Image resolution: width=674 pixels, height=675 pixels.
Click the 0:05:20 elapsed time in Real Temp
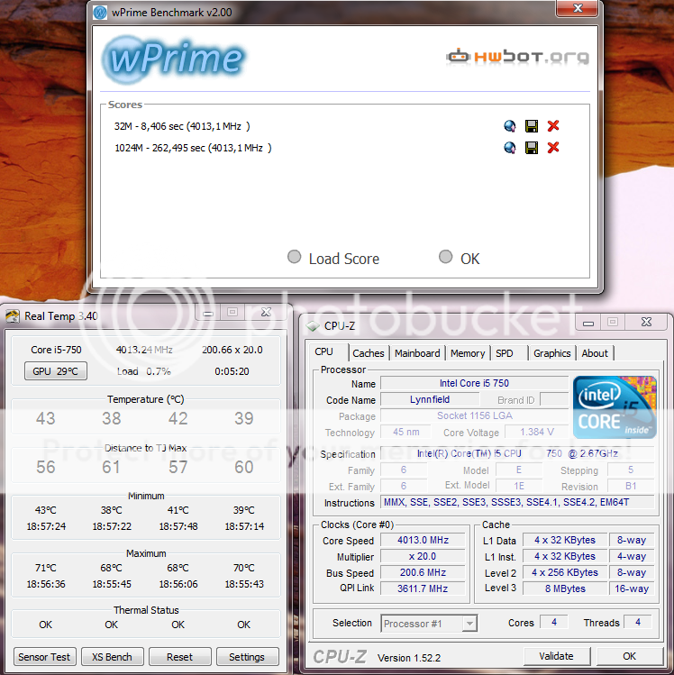(232, 371)
